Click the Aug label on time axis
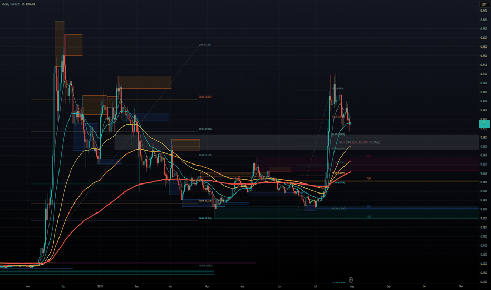This screenshot has height=290, width=491. click(x=352, y=286)
